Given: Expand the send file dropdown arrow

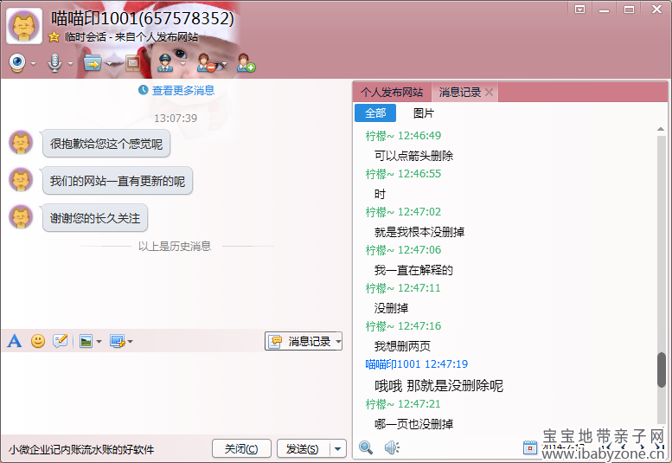Looking at the screenshot, I should click(x=109, y=64).
